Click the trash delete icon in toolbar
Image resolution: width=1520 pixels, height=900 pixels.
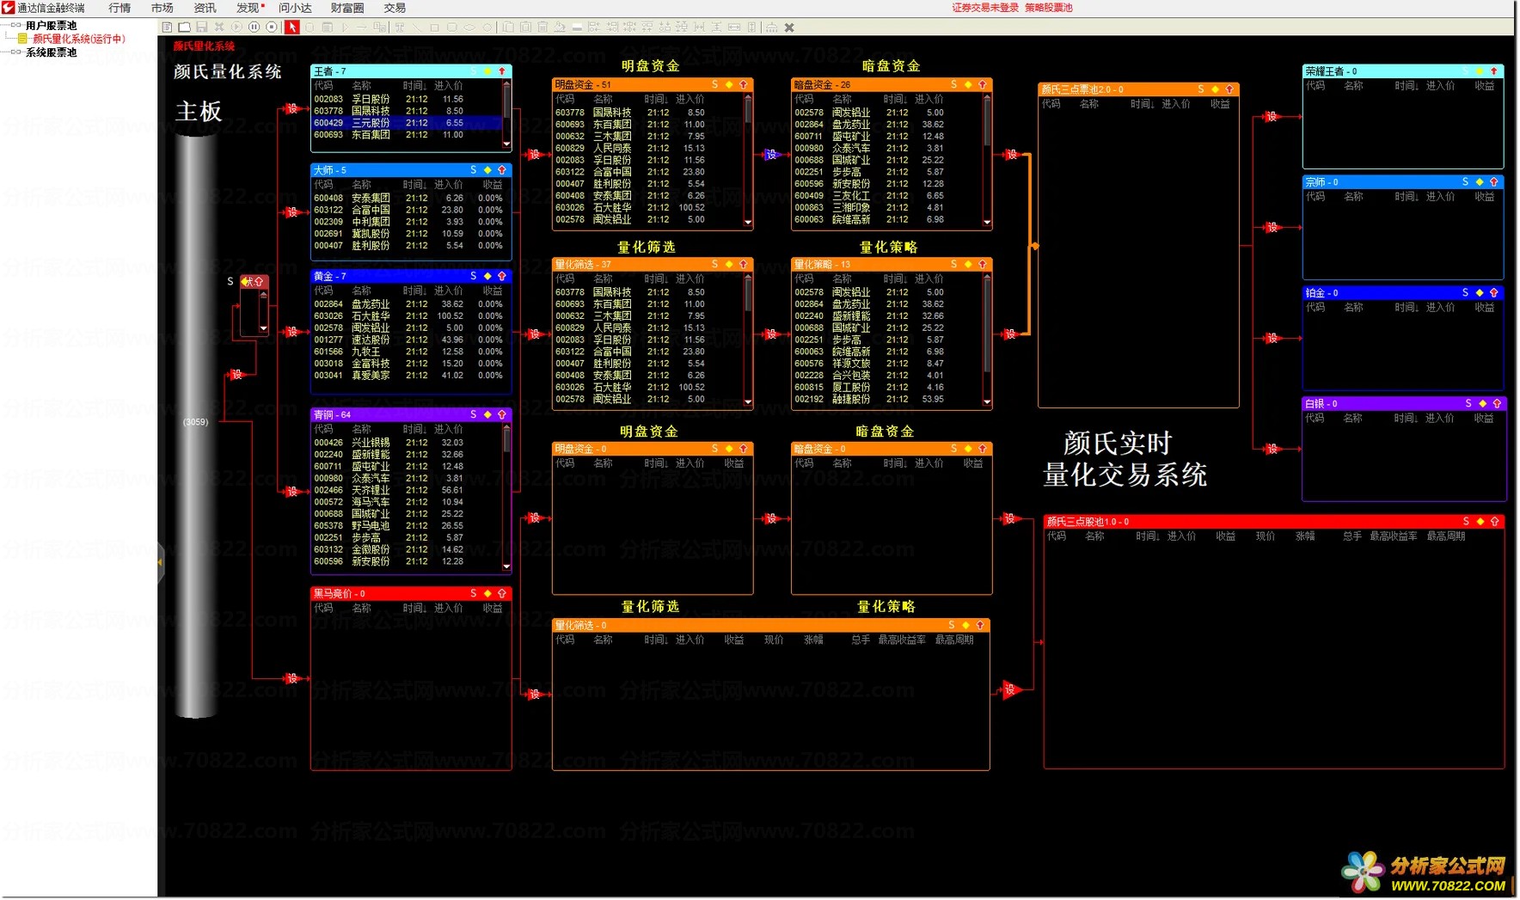tap(542, 28)
